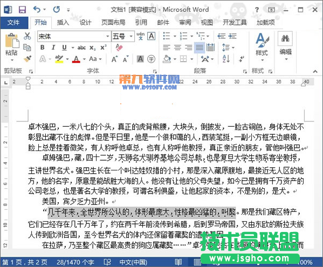
Task: Increase paragraph indent
Action: 232,36
